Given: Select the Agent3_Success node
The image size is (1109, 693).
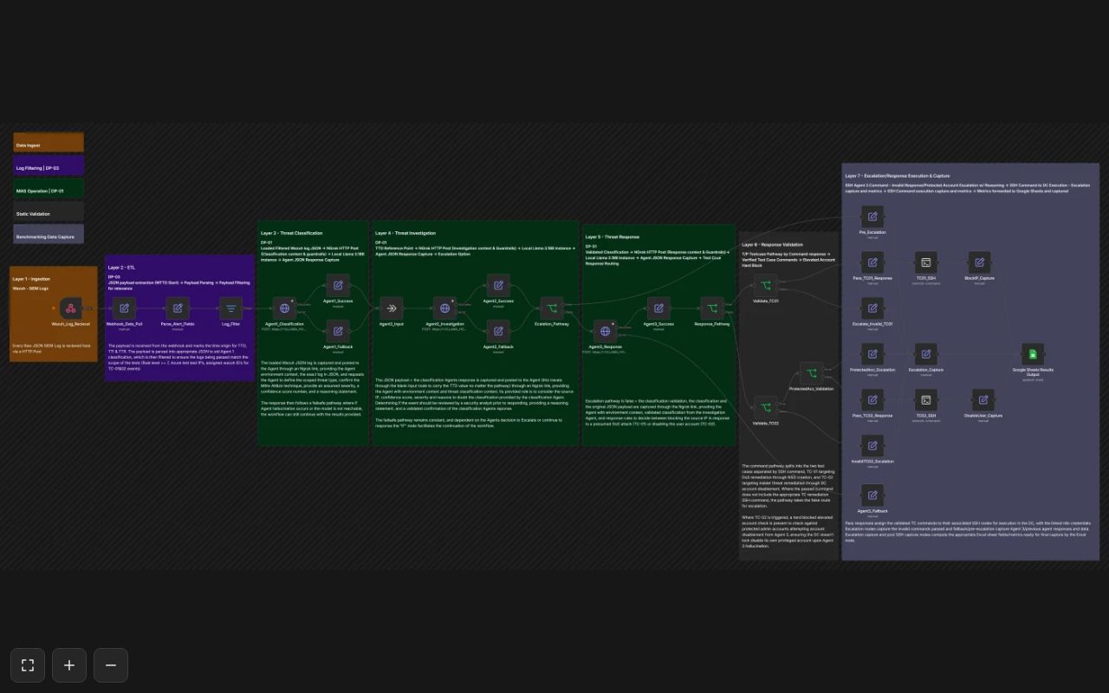Looking at the screenshot, I should [x=658, y=308].
